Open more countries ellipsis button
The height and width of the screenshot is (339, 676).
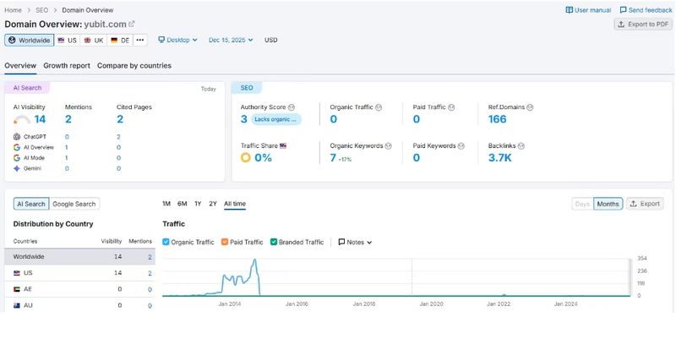pos(140,40)
